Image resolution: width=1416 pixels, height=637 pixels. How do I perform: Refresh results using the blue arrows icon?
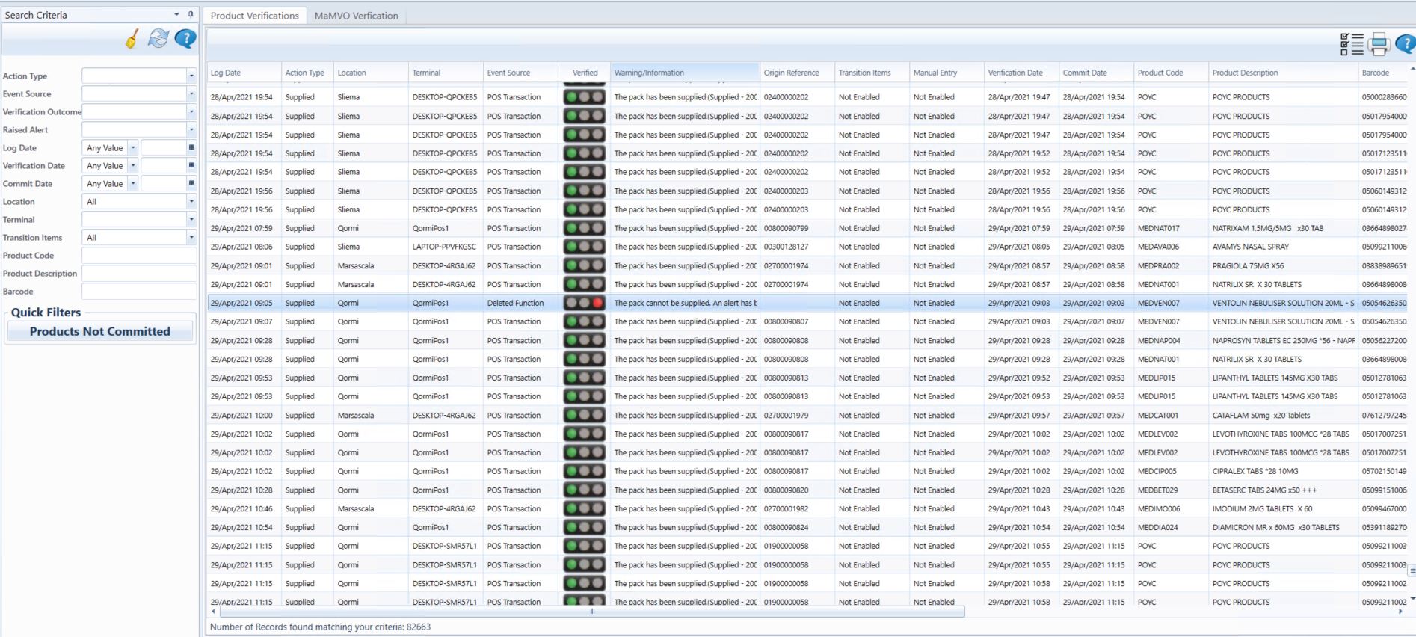(158, 39)
